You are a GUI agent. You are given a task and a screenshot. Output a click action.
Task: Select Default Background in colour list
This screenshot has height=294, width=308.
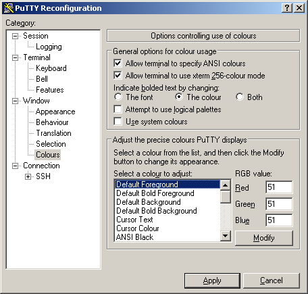pyautogui.click(x=149, y=202)
